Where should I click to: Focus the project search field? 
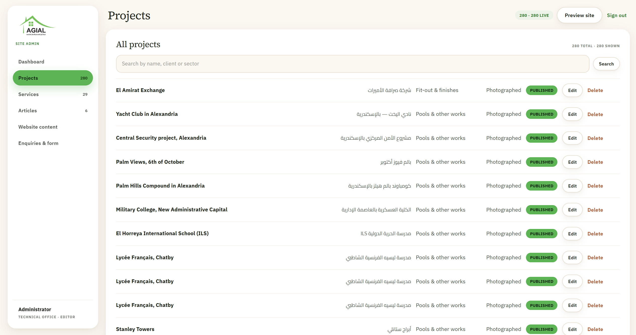click(x=352, y=64)
